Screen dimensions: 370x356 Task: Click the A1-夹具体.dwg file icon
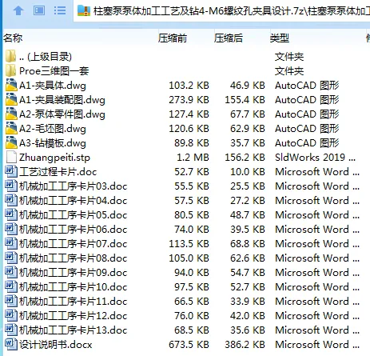[x=11, y=85]
